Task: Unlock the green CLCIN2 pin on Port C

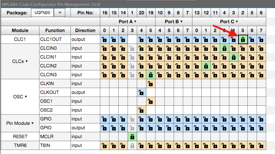Action: (x=206, y=66)
